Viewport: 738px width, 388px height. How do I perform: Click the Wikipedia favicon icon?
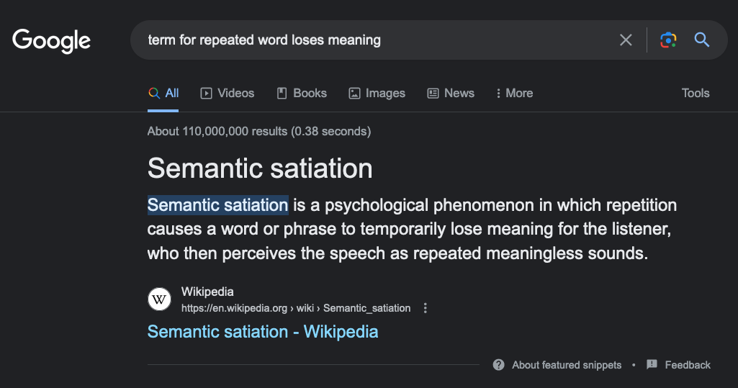coord(159,299)
